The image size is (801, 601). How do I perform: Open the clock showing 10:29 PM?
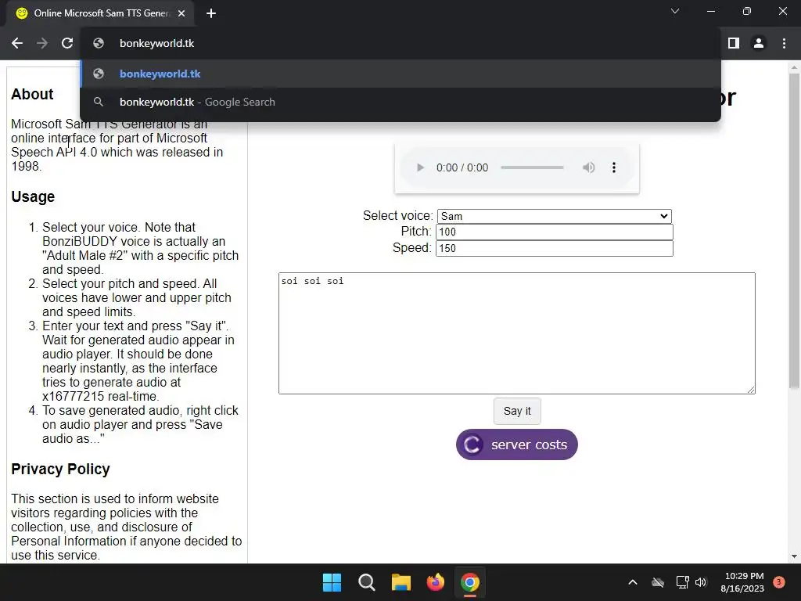(x=742, y=582)
